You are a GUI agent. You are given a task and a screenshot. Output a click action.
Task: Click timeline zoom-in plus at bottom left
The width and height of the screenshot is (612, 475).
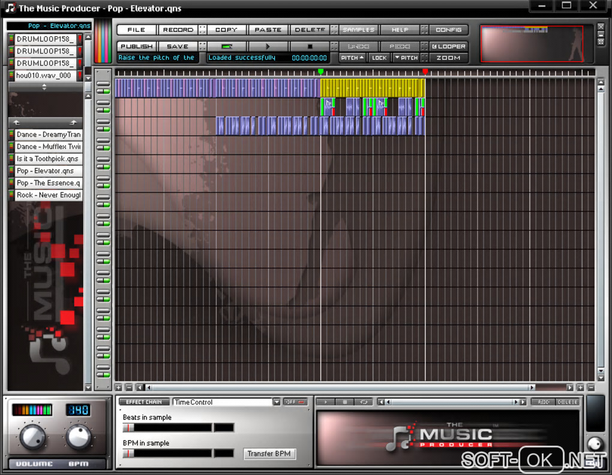[119, 388]
